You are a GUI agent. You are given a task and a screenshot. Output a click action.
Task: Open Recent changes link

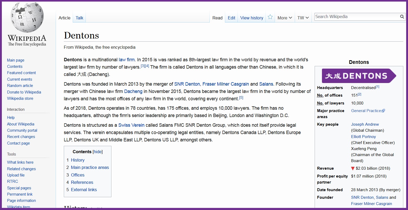pos(21,137)
